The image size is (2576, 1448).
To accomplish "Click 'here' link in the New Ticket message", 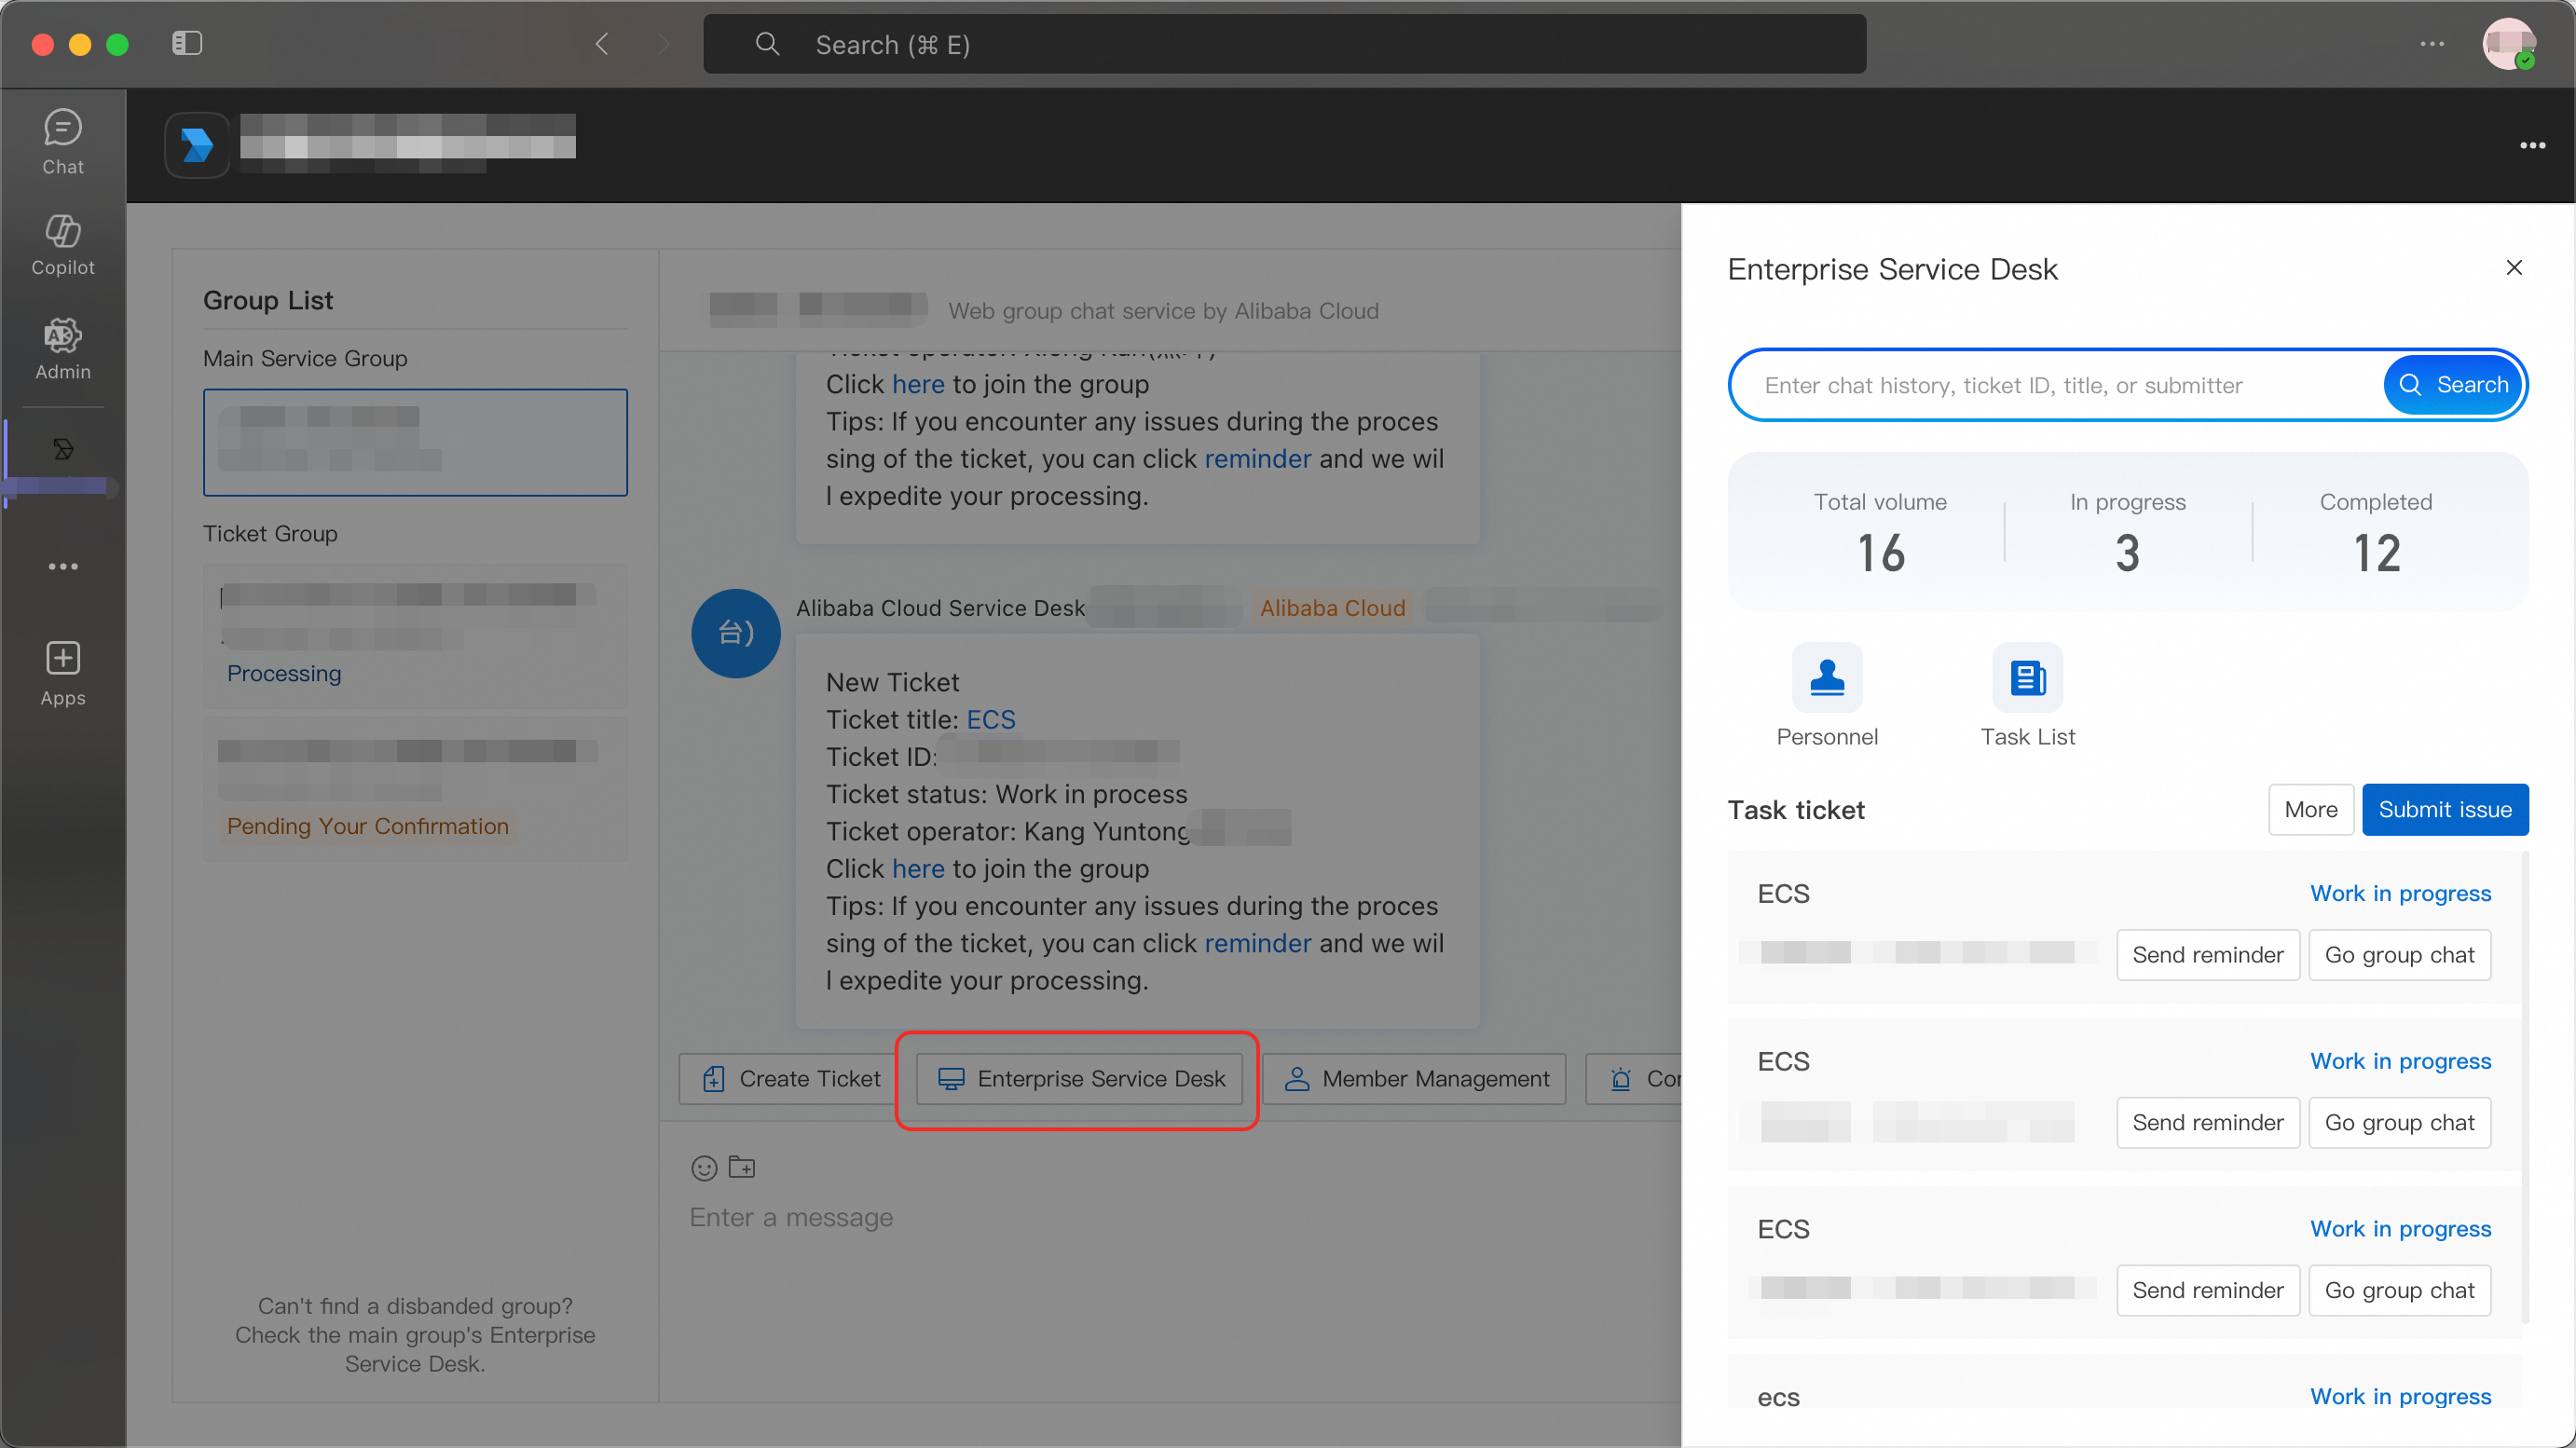I will (x=918, y=868).
